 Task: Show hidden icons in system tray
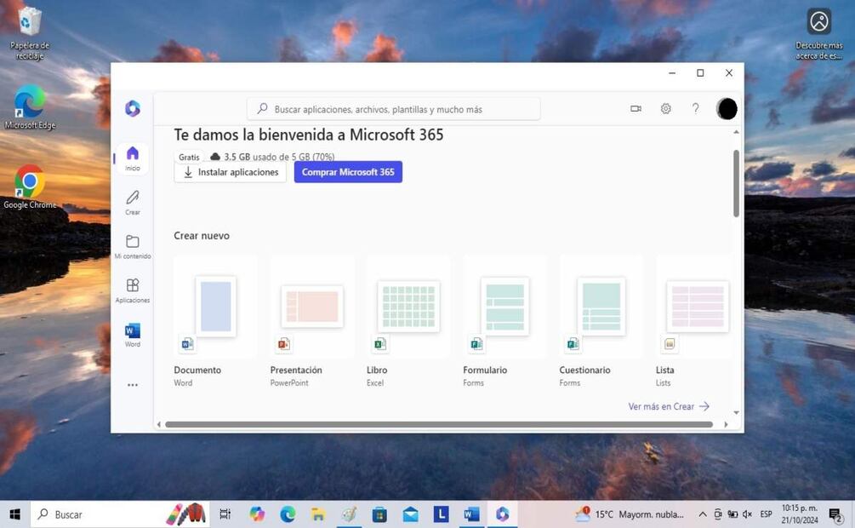702,514
